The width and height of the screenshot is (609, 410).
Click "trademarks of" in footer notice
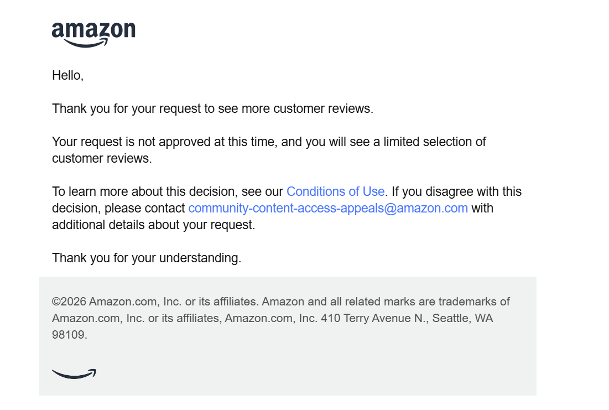point(474,302)
